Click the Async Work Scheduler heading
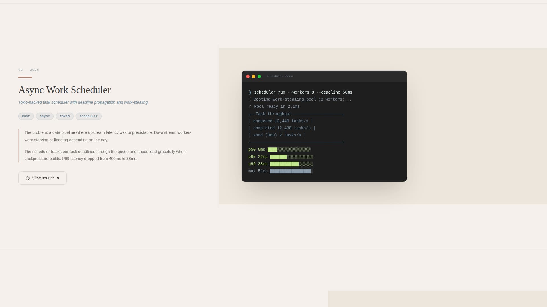Image resolution: width=547 pixels, height=307 pixels. [65, 90]
